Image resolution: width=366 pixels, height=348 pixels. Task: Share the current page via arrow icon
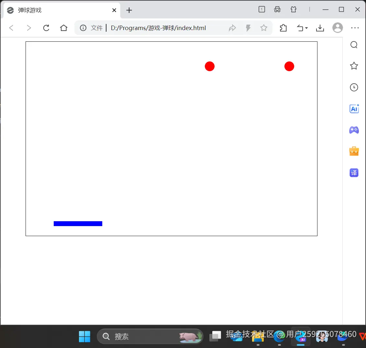232,28
